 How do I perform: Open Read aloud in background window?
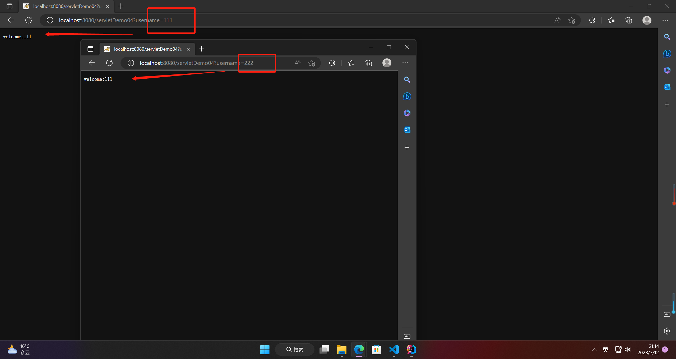(x=558, y=20)
